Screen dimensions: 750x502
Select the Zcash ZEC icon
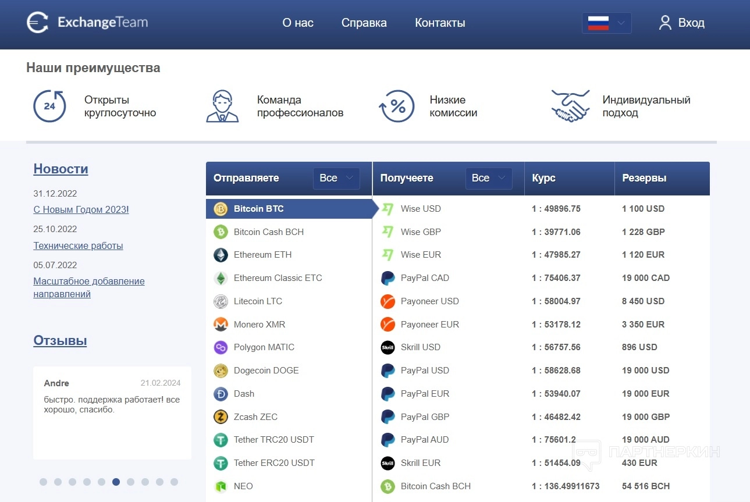(221, 417)
